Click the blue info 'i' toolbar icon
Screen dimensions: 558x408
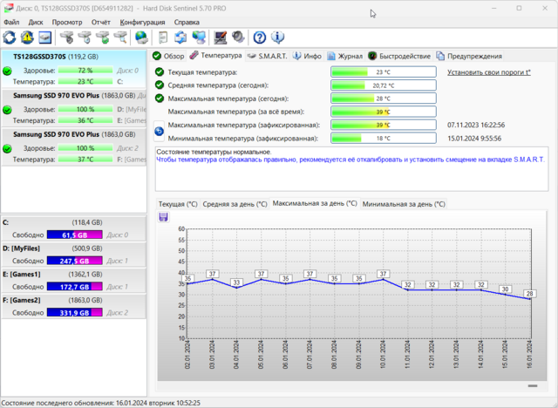[277, 37]
